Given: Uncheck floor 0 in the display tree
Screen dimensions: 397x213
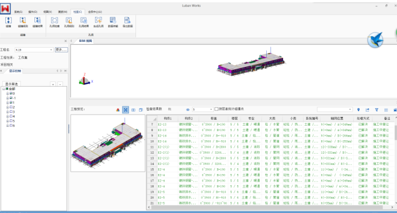Looking at the screenshot, I should click(x=11, y=93).
